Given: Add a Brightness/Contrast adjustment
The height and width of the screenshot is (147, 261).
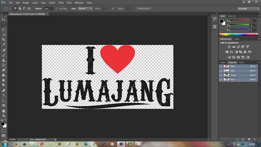Looking at the screenshot, I should tap(229, 47).
